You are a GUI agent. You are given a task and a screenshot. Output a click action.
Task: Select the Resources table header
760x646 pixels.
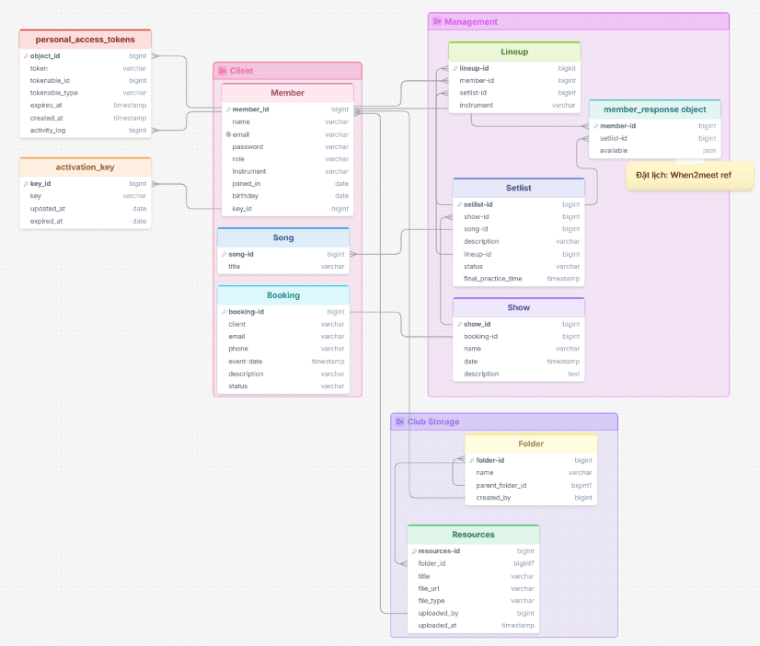point(473,535)
